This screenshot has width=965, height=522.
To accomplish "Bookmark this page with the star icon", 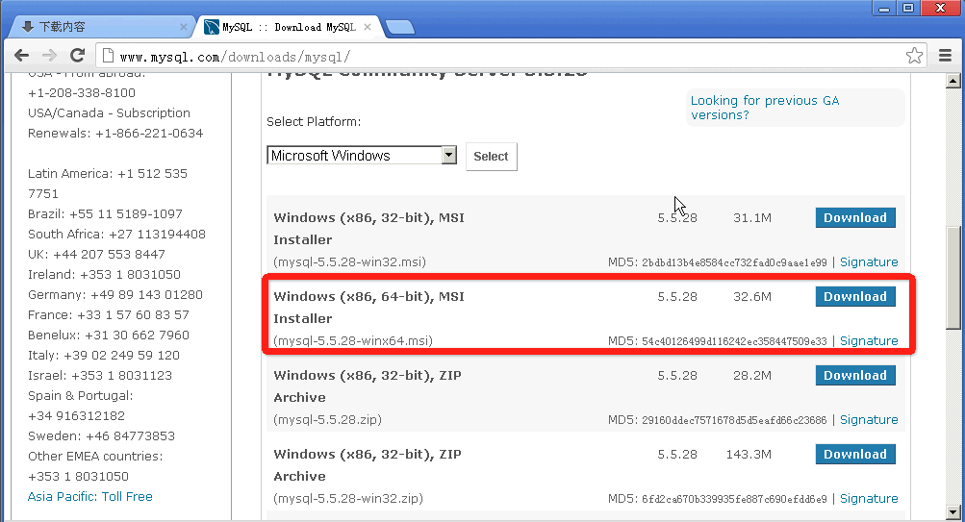I will (x=914, y=56).
